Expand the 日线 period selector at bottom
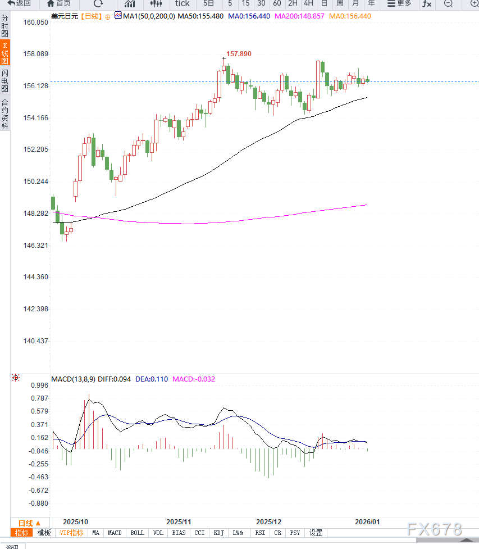 coord(29,523)
